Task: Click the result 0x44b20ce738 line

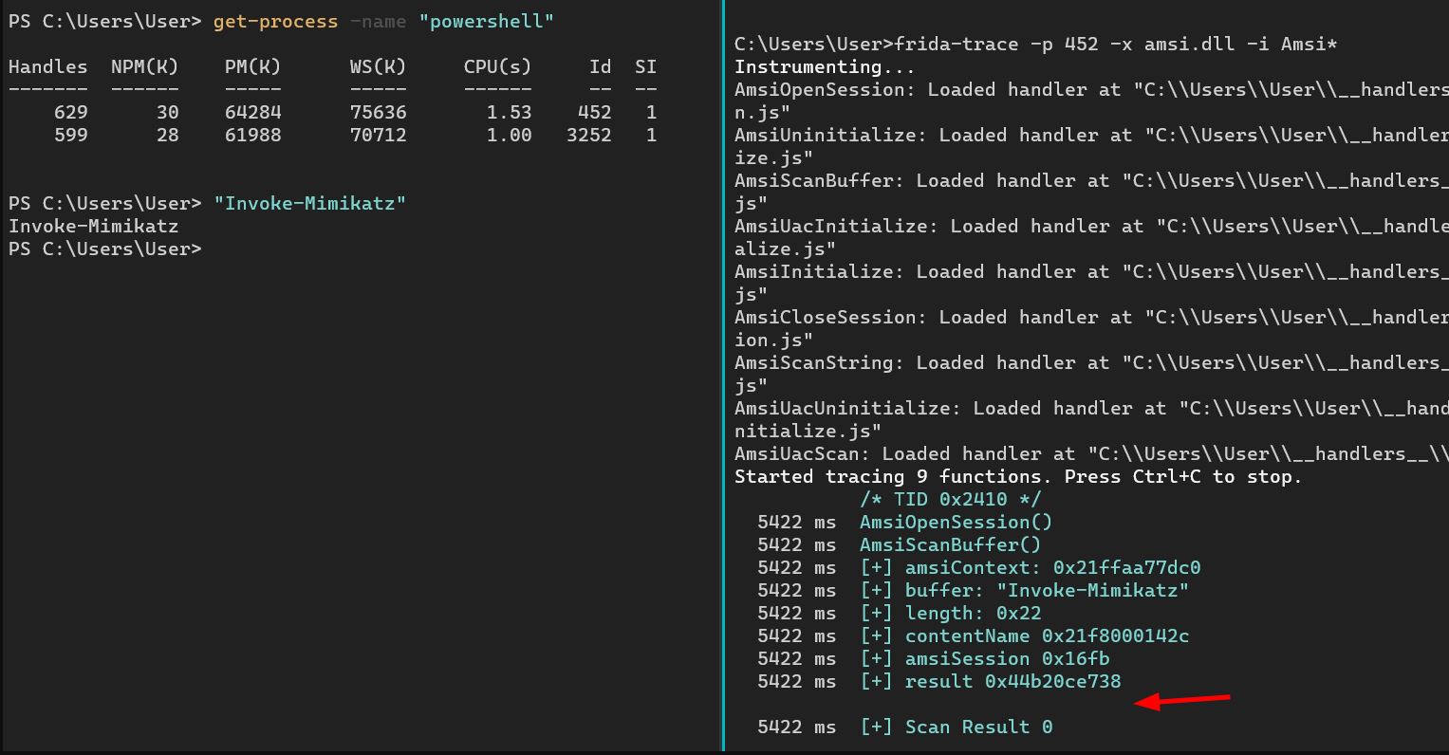Action: tap(990, 682)
